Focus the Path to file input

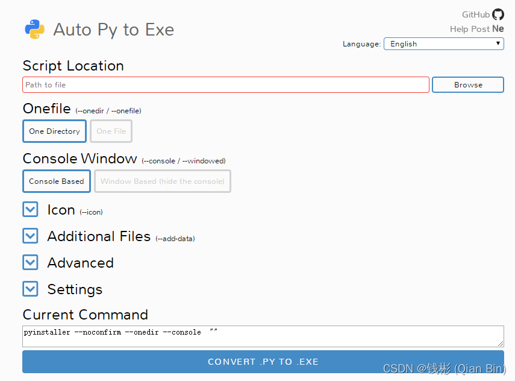coord(226,85)
